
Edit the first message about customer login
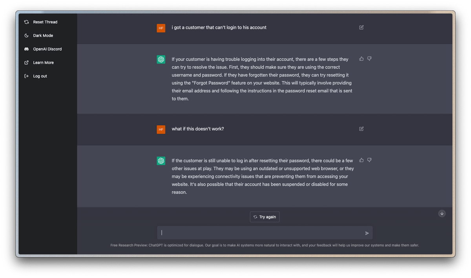361,27
